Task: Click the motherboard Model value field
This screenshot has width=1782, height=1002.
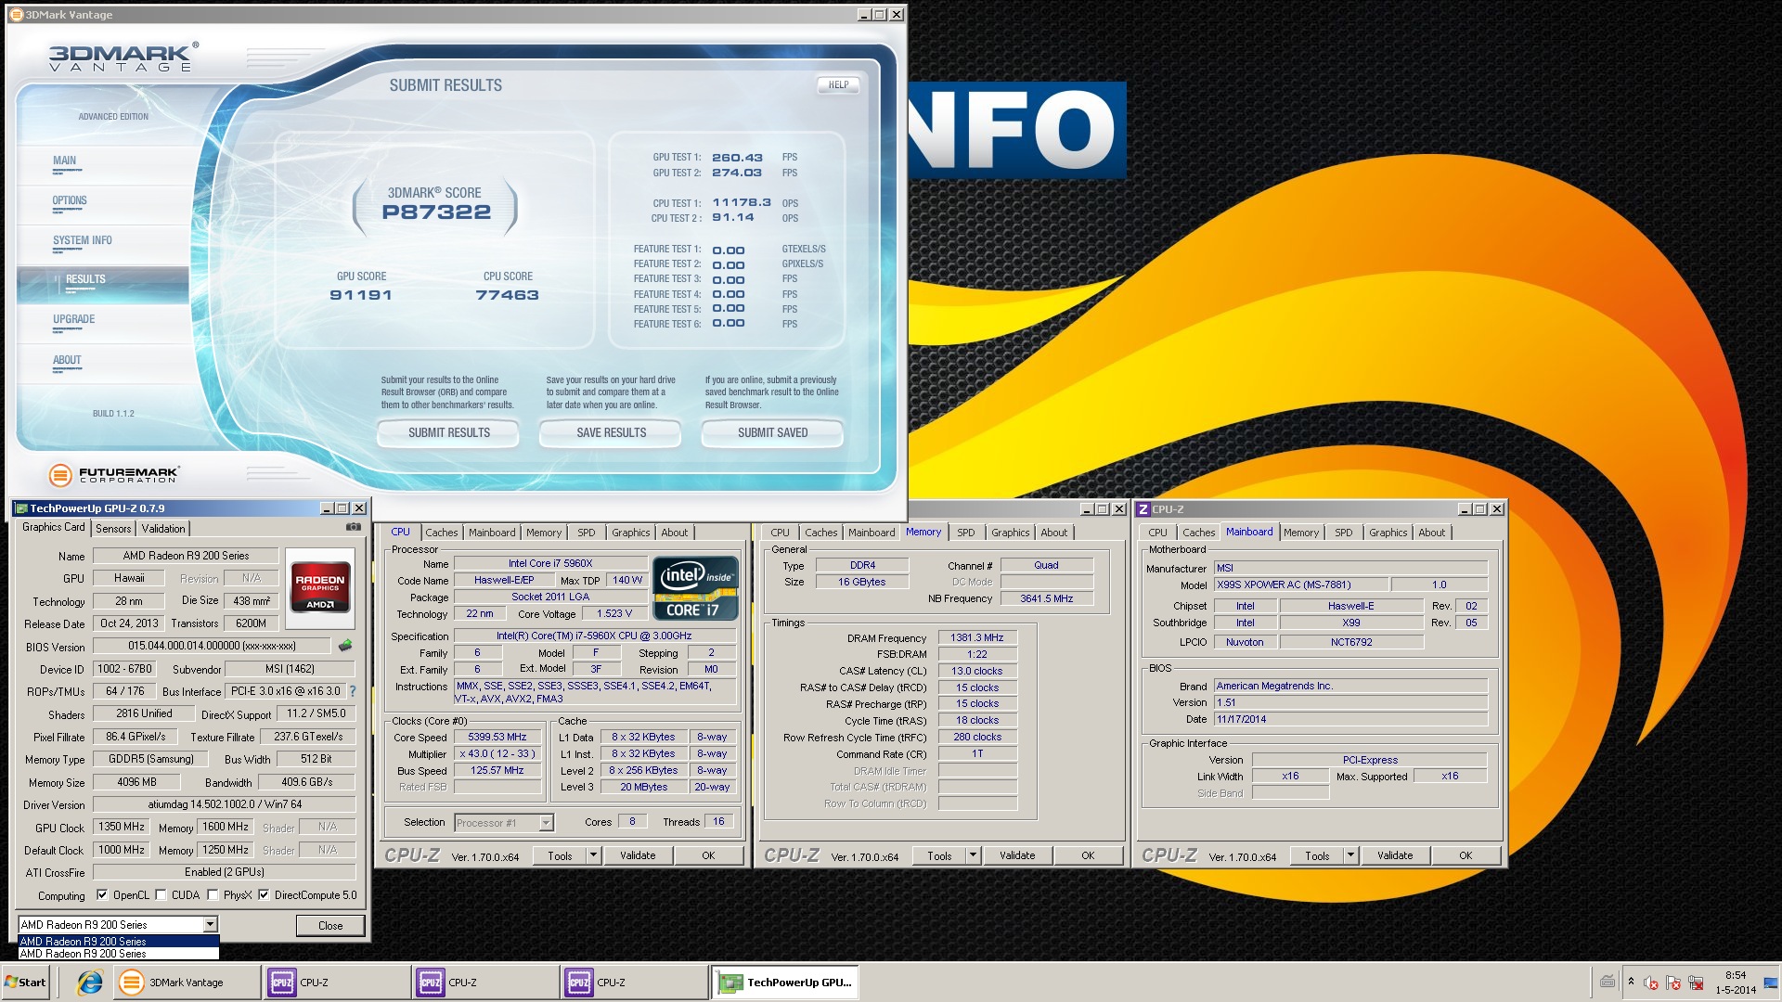Action: pyautogui.click(x=1301, y=584)
